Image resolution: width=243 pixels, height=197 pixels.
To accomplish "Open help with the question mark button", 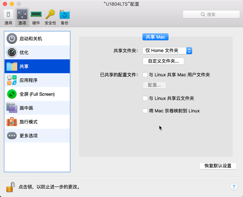I will pos(234,187).
